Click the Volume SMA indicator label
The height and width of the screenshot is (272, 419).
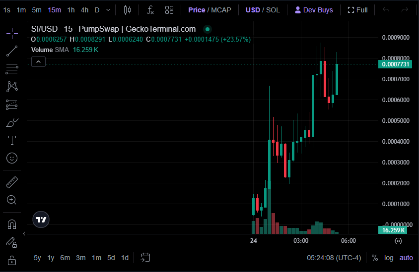(x=50, y=50)
